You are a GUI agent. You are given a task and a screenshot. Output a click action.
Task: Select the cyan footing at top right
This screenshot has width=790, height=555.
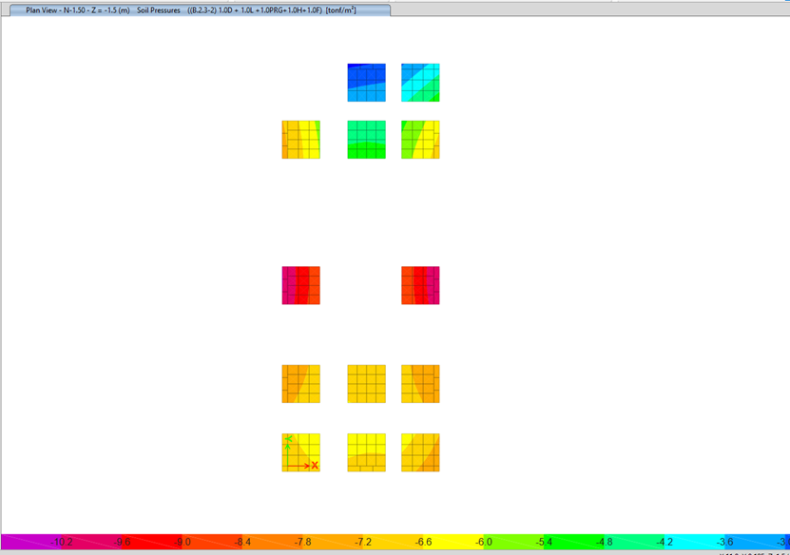[x=420, y=83]
